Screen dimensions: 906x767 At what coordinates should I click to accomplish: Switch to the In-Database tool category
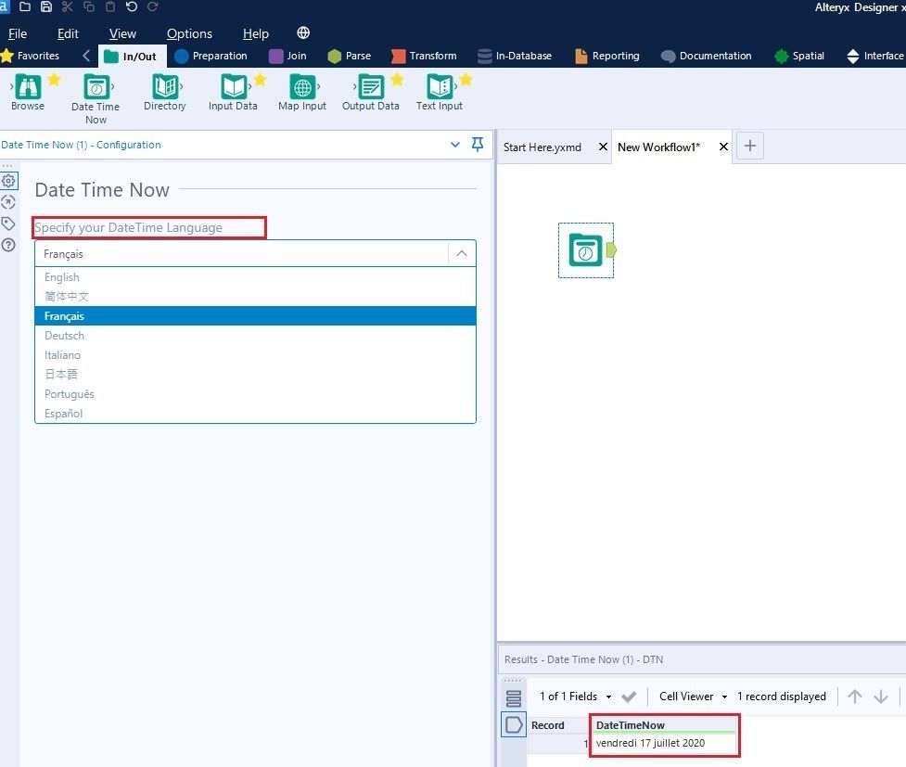tap(515, 56)
